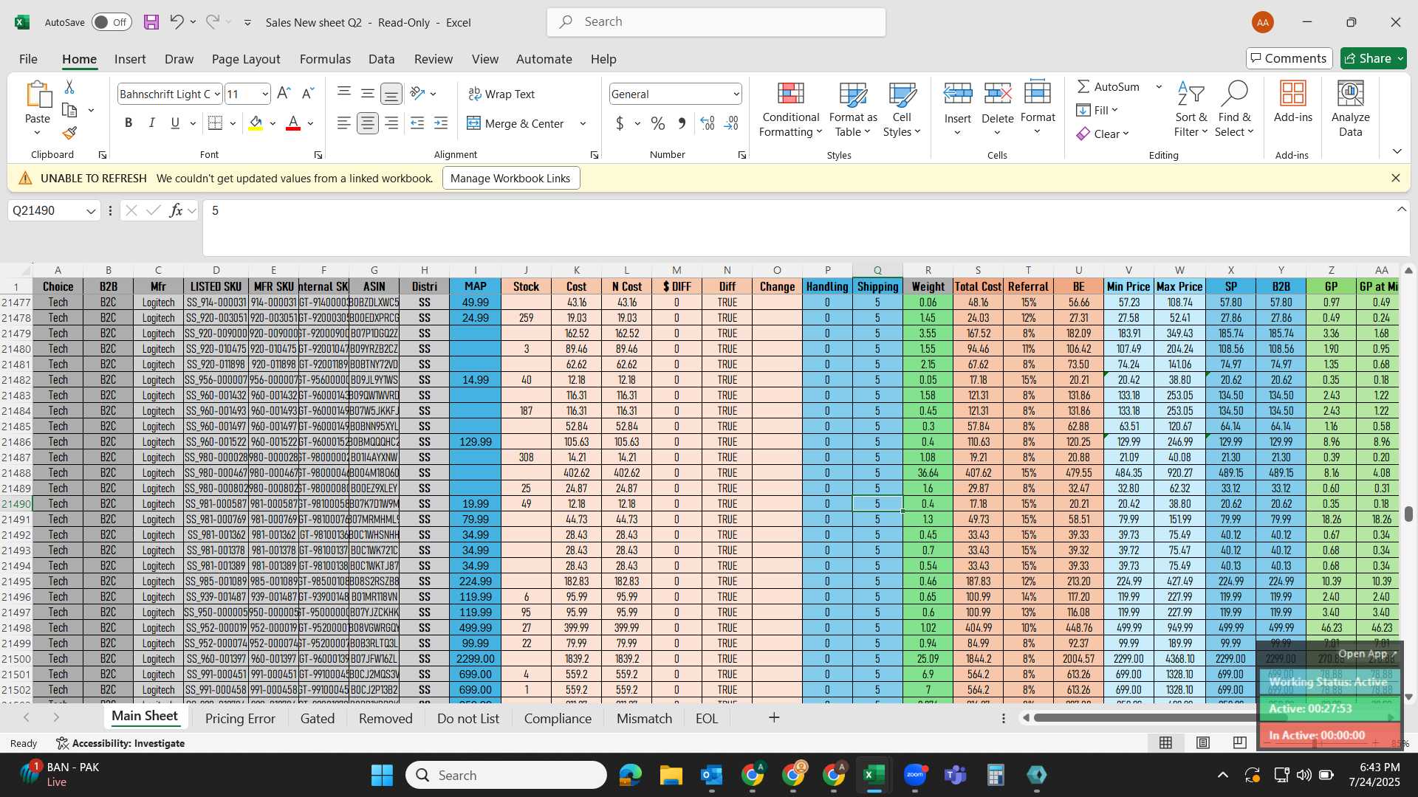Click the Increase Decimal icon
1418x797 pixels.
pyautogui.click(x=707, y=123)
